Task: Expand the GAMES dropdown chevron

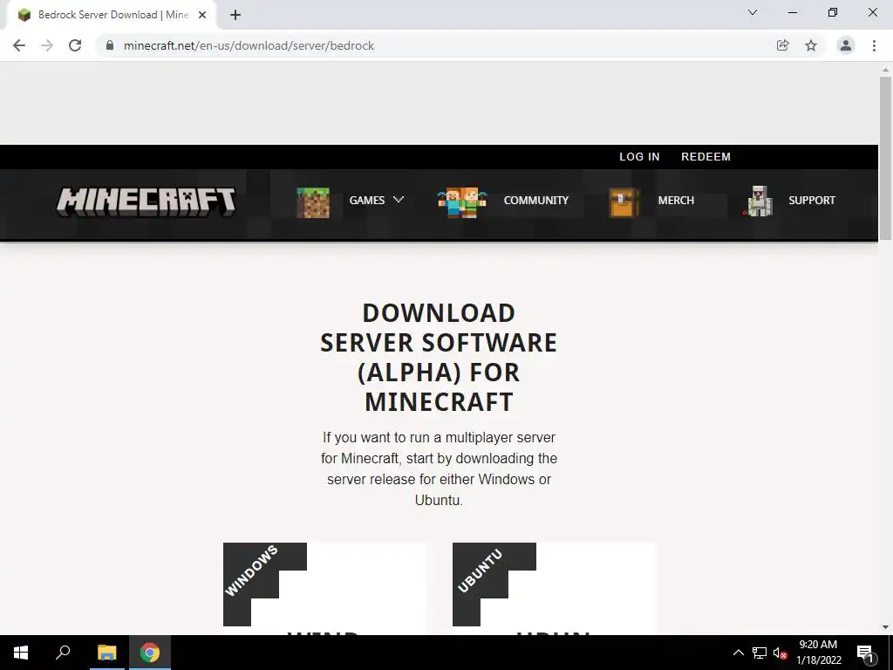Action: (x=399, y=200)
